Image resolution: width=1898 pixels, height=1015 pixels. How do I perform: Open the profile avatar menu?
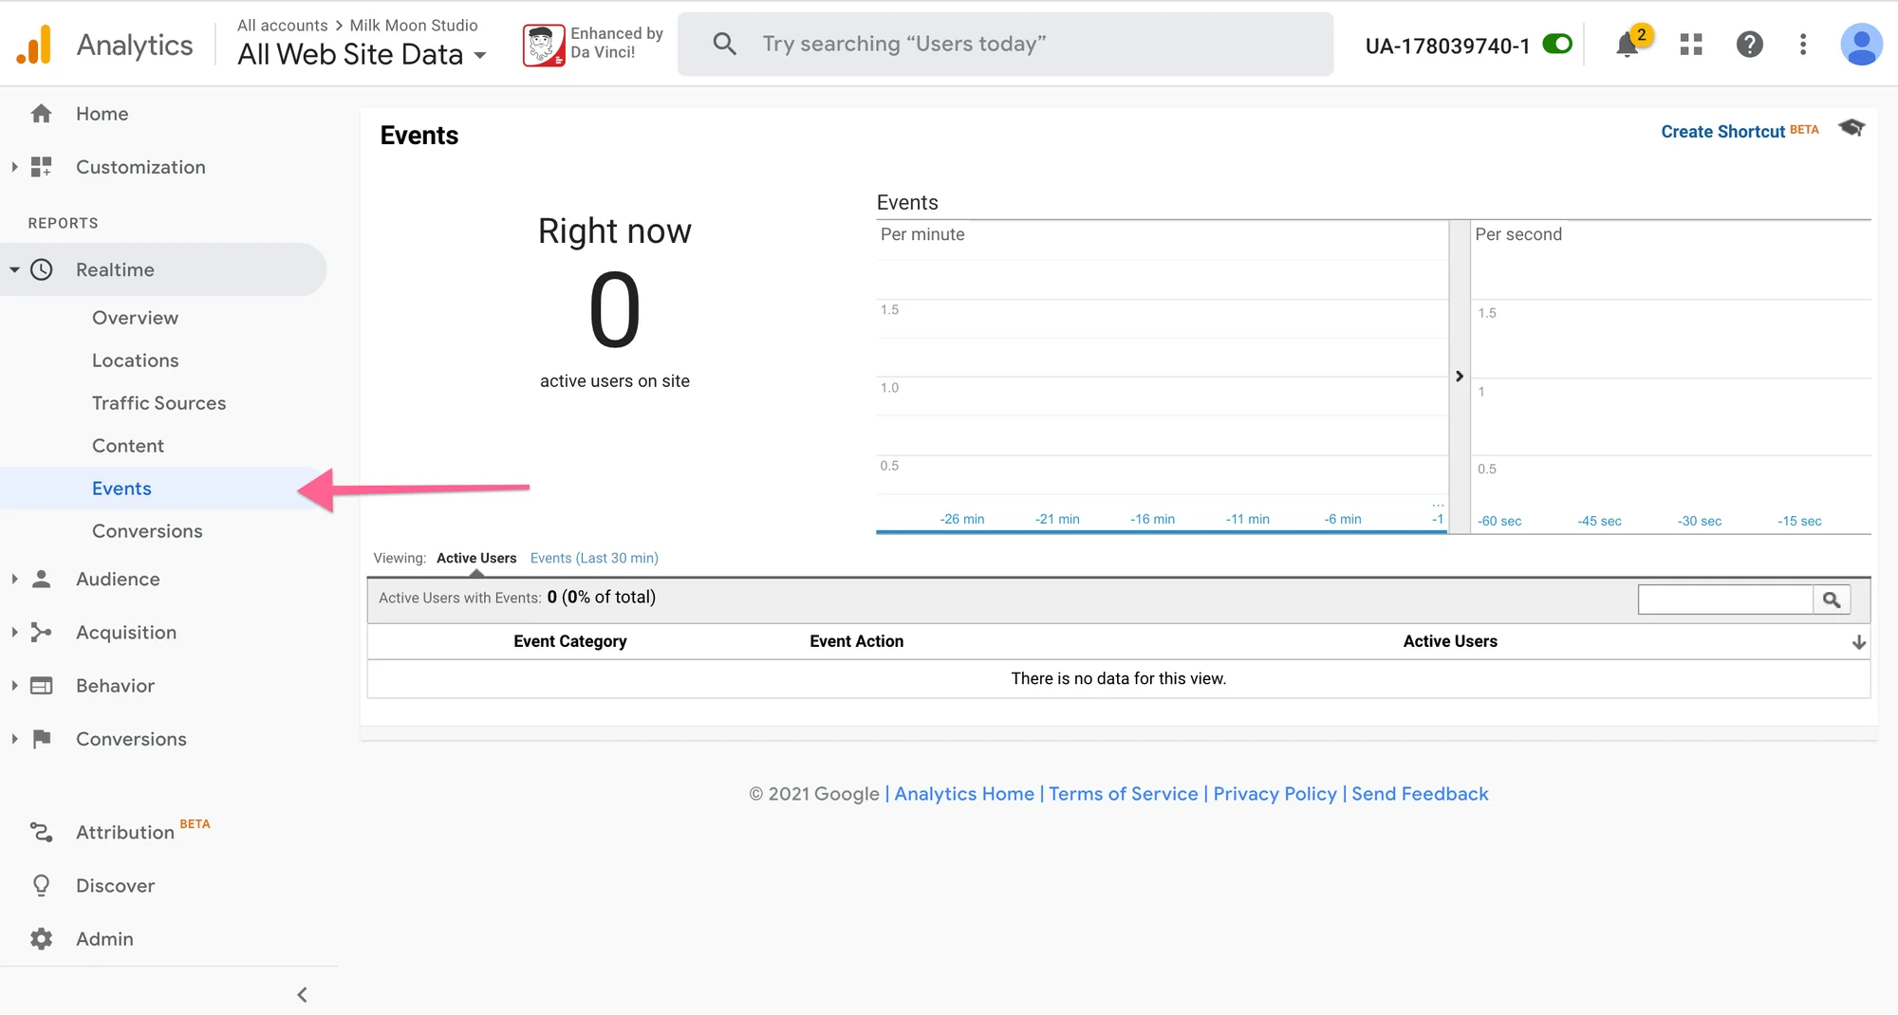[x=1860, y=44]
